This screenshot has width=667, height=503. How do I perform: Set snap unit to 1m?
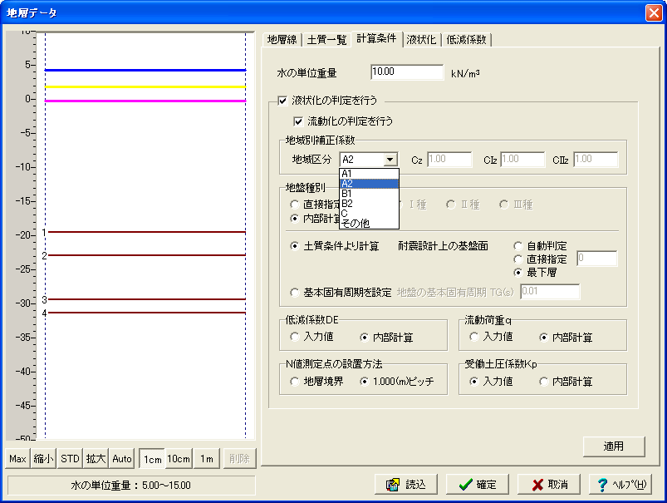[x=207, y=459]
